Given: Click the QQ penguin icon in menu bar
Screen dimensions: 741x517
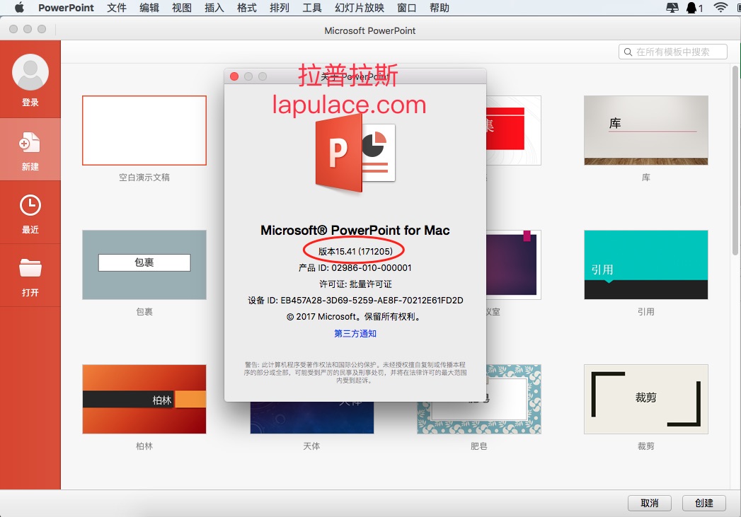Looking at the screenshot, I should coord(691,8).
